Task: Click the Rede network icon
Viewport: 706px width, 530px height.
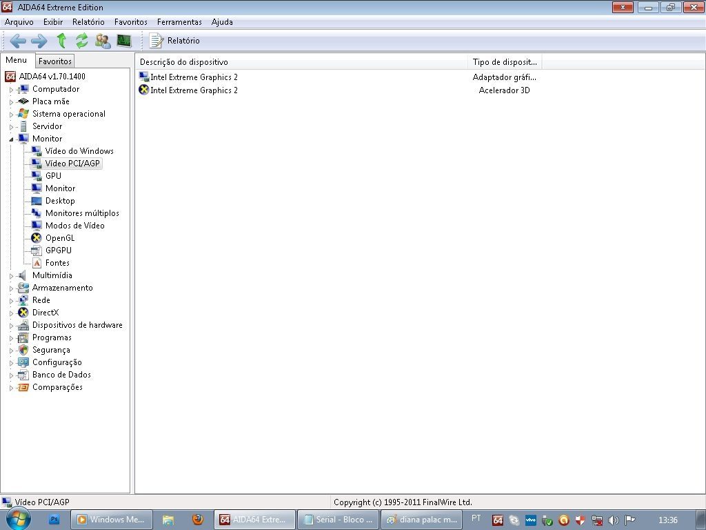Action: coord(23,300)
